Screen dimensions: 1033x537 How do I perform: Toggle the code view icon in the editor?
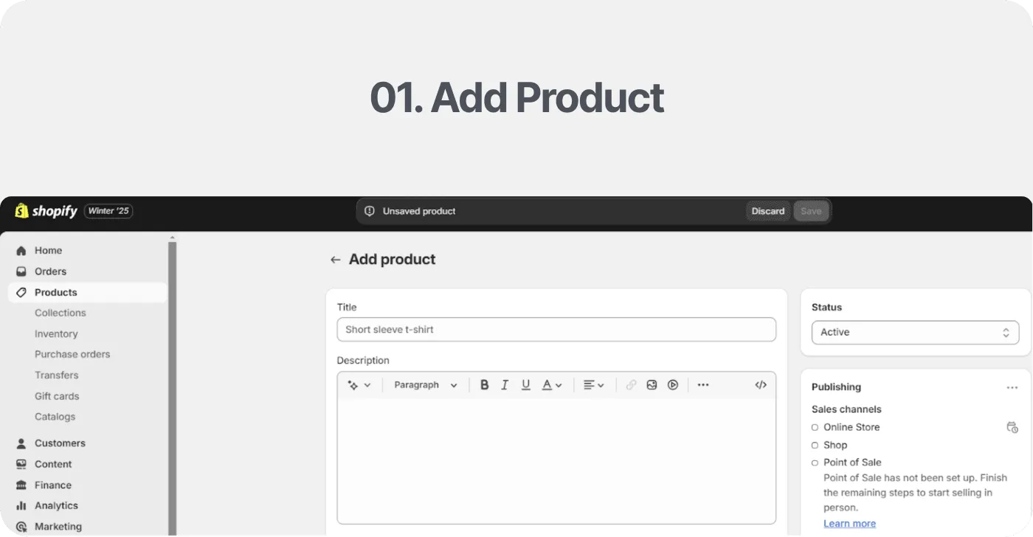tap(761, 384)
